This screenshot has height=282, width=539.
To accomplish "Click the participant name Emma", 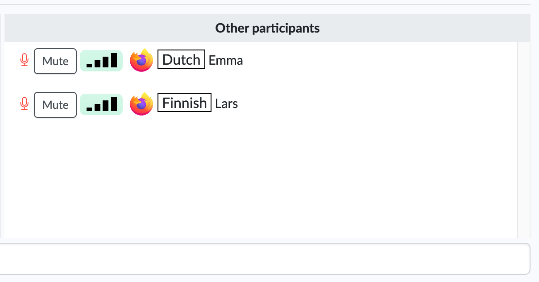I will 226,60.
